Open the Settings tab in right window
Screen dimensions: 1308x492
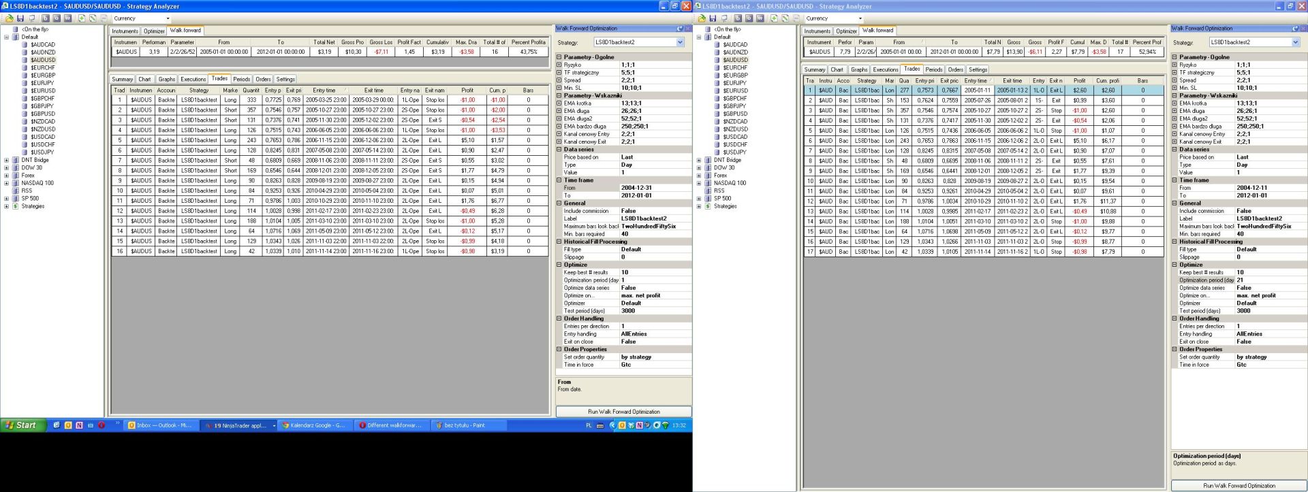click(978, 69)
